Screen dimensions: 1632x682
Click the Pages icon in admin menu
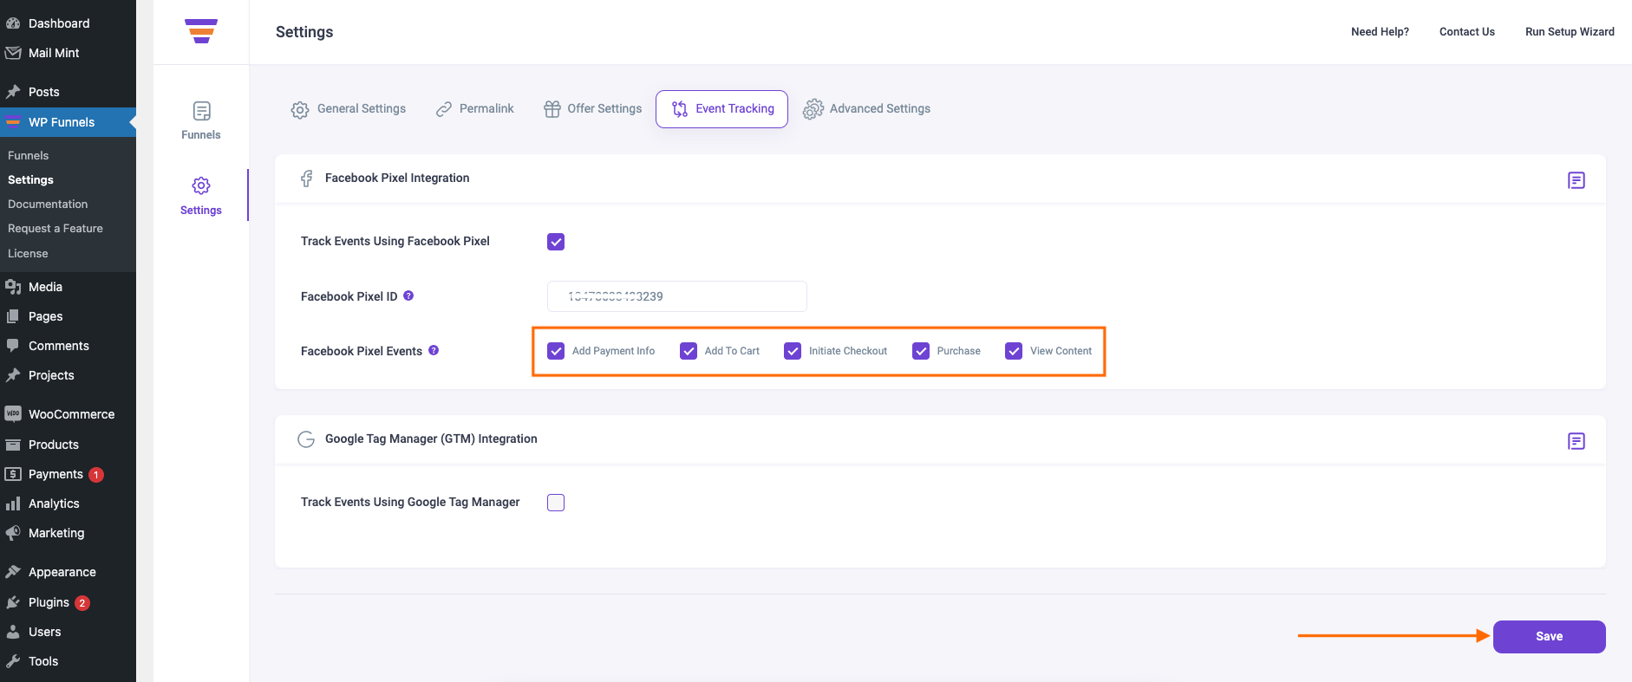coord(13,316)
